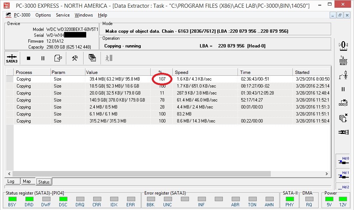Viewport: 354px width, 210px height.
Task: Click the connector plug icon in sidebar
Action: click(343, 132)
